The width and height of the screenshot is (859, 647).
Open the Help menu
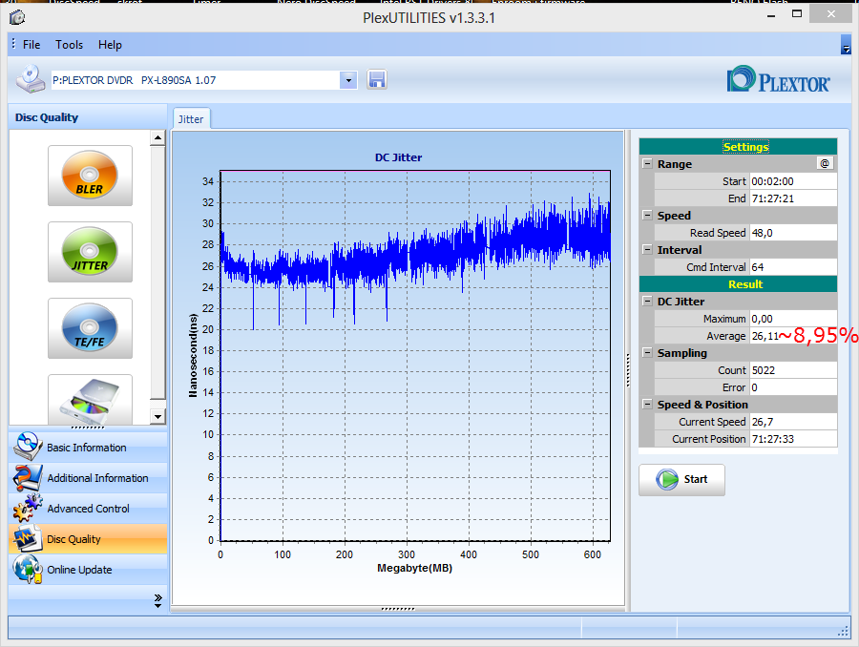110,45
